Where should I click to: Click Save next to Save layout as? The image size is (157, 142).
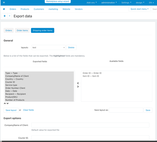pyautogui.click(x=148, y=110)
